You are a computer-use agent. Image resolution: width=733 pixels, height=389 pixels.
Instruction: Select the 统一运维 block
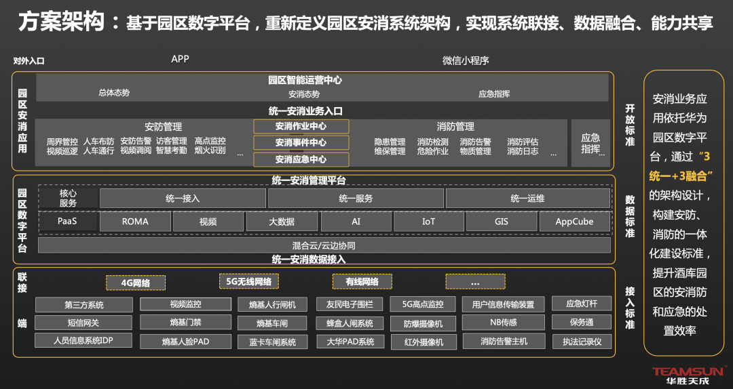(527, 199)
